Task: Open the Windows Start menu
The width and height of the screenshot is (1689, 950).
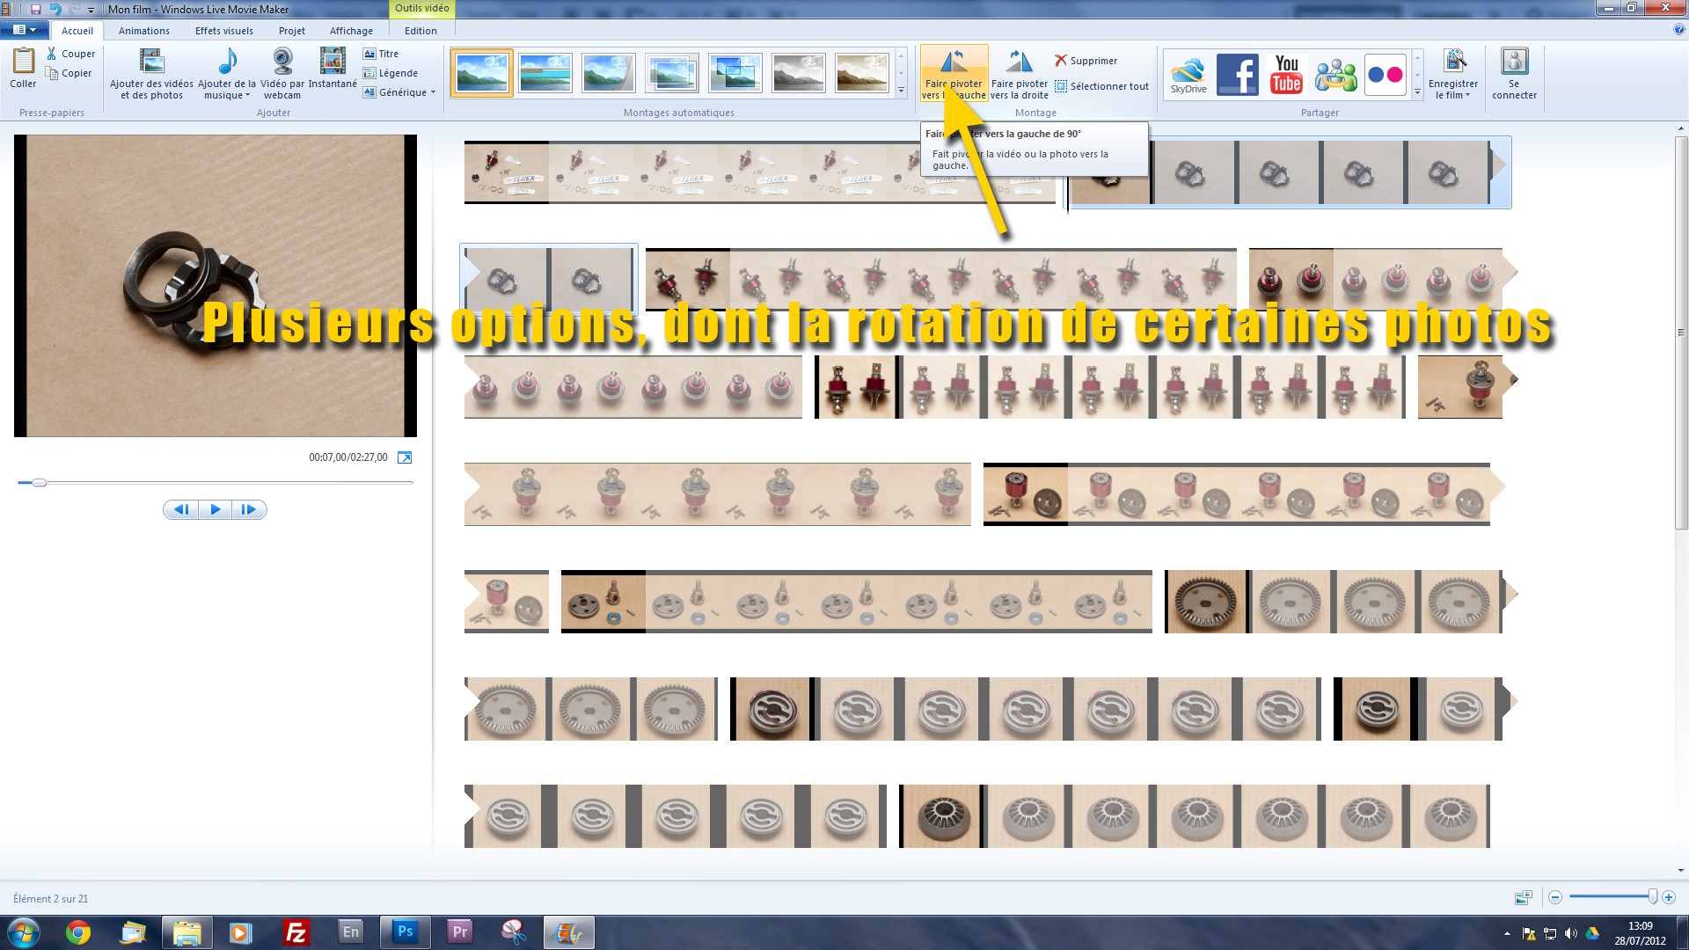Action: 24,932
